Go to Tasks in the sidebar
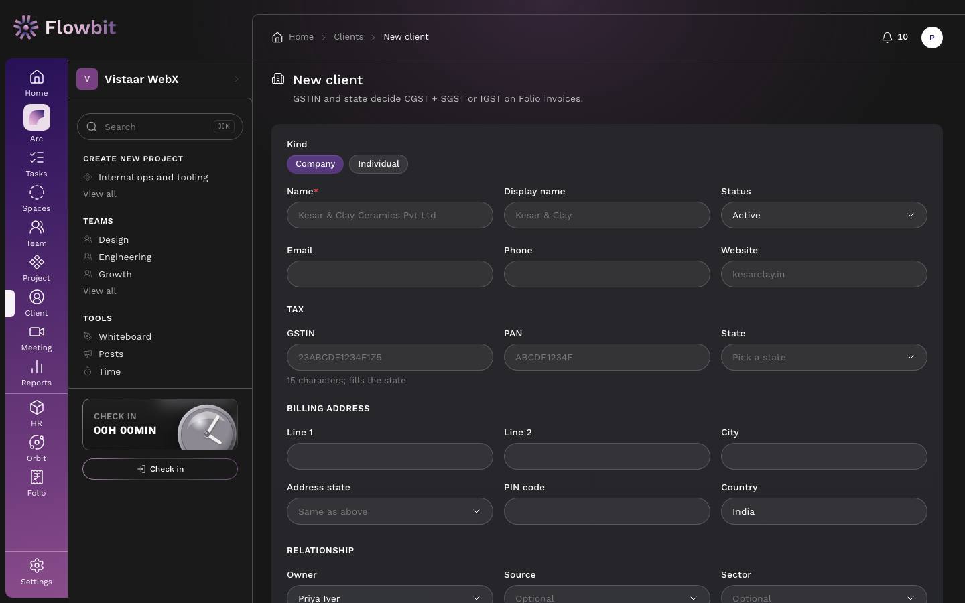Viewport: 965px width, 603px height. coord(37,158)
